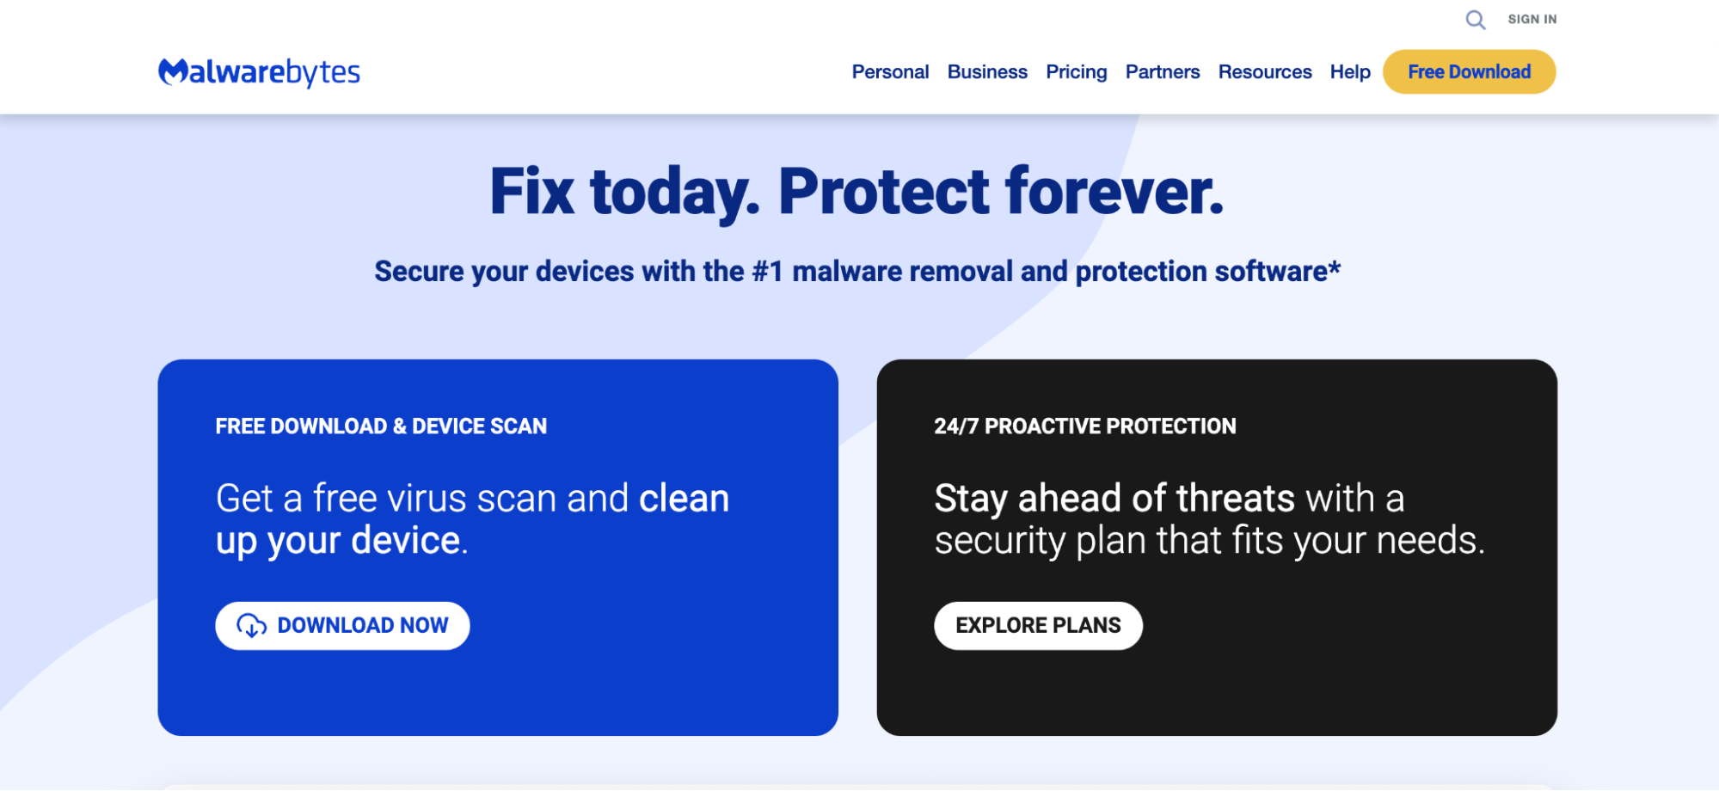Open the Business navigation menu

pyautogui.click(x=986, y=72)
